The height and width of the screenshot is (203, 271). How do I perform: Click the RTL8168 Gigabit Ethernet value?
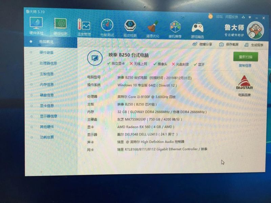162,149
